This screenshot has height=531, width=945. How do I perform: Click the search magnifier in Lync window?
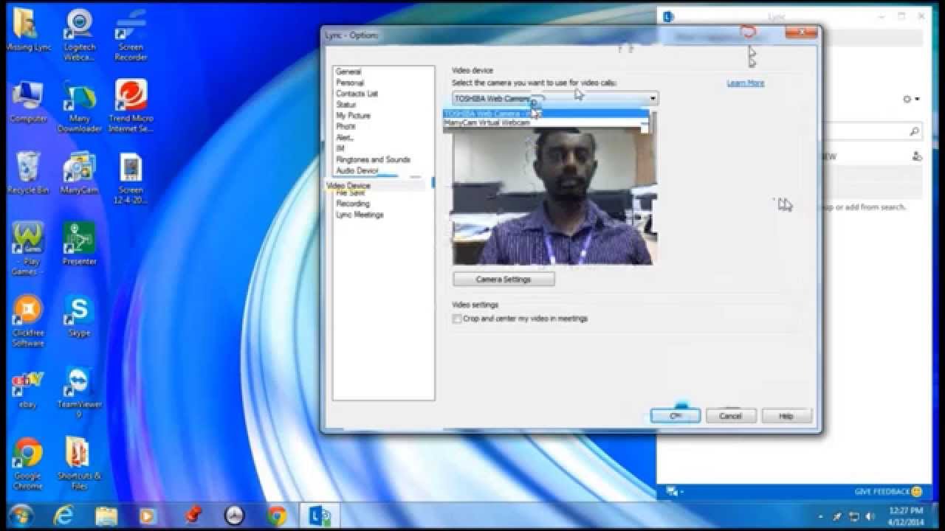coord(914,131)
